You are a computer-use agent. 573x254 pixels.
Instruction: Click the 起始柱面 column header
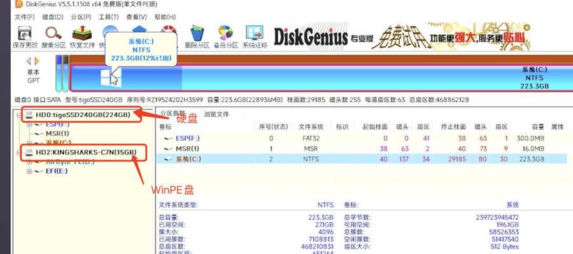[375, 127]
